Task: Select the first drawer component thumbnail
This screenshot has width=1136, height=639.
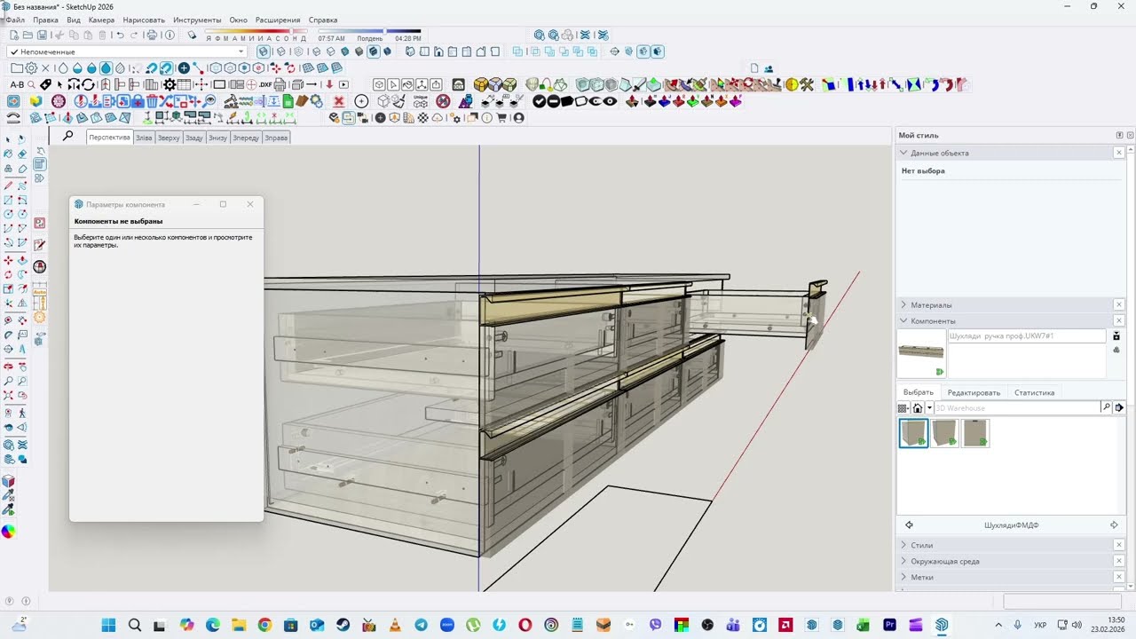Action: pyautogui.click(x=913, y=433)
